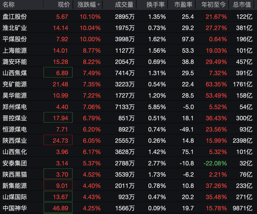Click the price 21.48 of 兖矿能源
The width and height of the screenshot is (257, 214).
(60, 84)
